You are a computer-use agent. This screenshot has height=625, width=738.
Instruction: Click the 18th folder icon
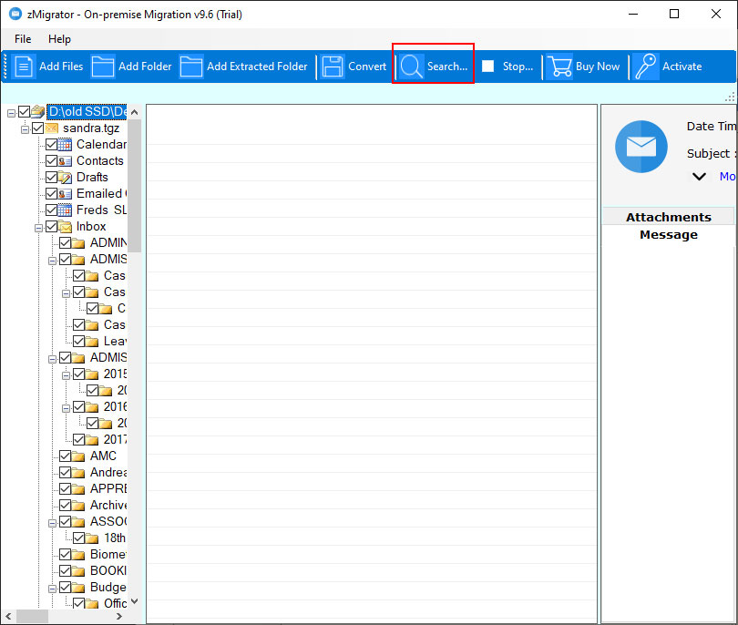tap(92, 538)
